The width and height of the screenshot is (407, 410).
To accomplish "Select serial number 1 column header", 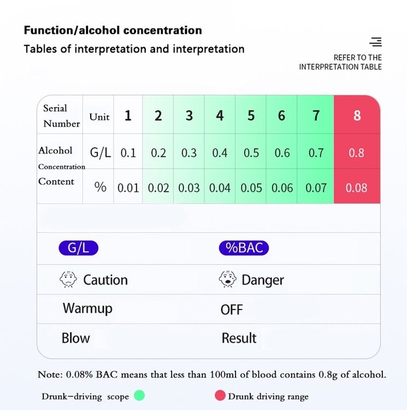I will pyautogui.click(x=128, y=115).
